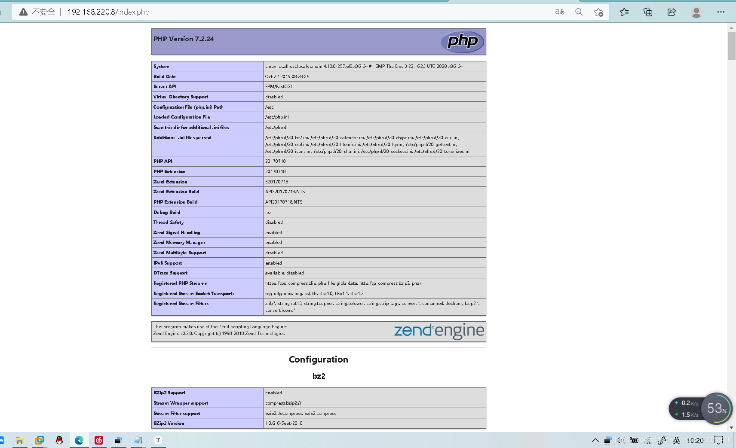736x448 pixels.
Task: Click the 53% performance monitor widget
Action: 717,408
